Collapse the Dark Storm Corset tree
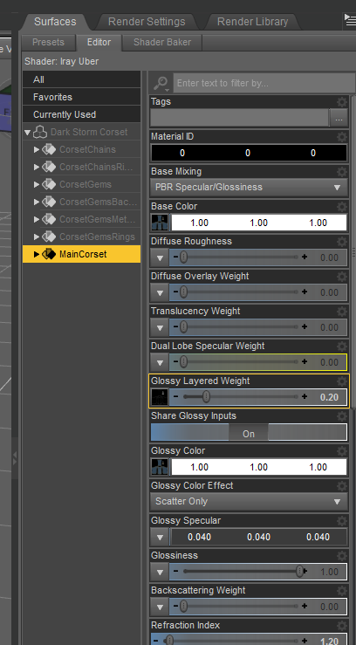356x645 pixels. (28, 133)
